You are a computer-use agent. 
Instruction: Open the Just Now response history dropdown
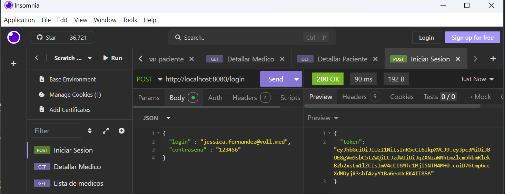tap(477, 79)
